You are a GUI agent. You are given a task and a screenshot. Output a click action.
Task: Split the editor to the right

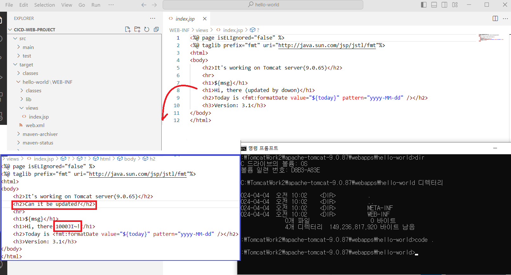click(x=495, y=18)
